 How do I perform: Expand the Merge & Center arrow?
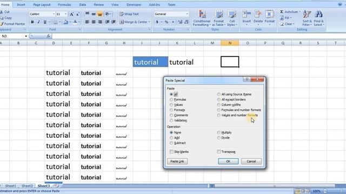click(x=149, y=22)
